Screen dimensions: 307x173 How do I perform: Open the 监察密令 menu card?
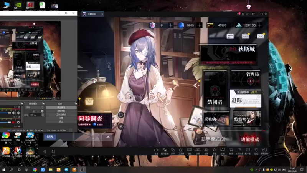pos(247,118)
